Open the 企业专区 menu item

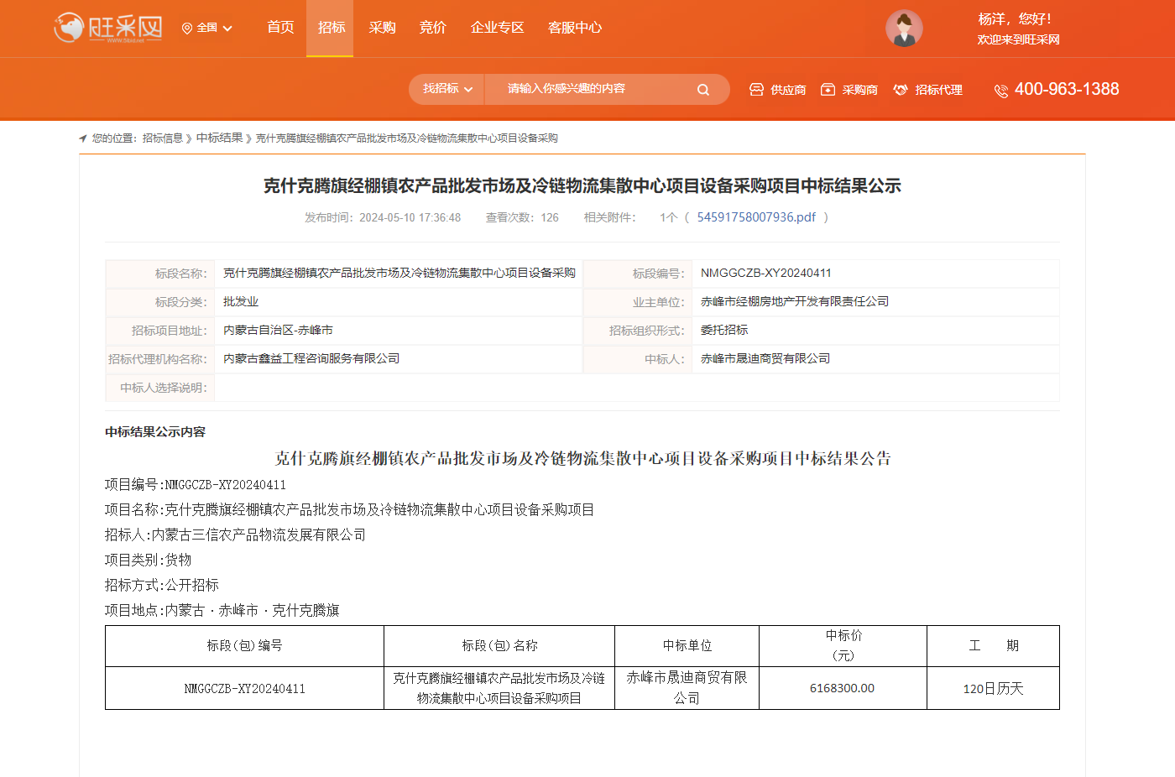click(x=497, y=28)
